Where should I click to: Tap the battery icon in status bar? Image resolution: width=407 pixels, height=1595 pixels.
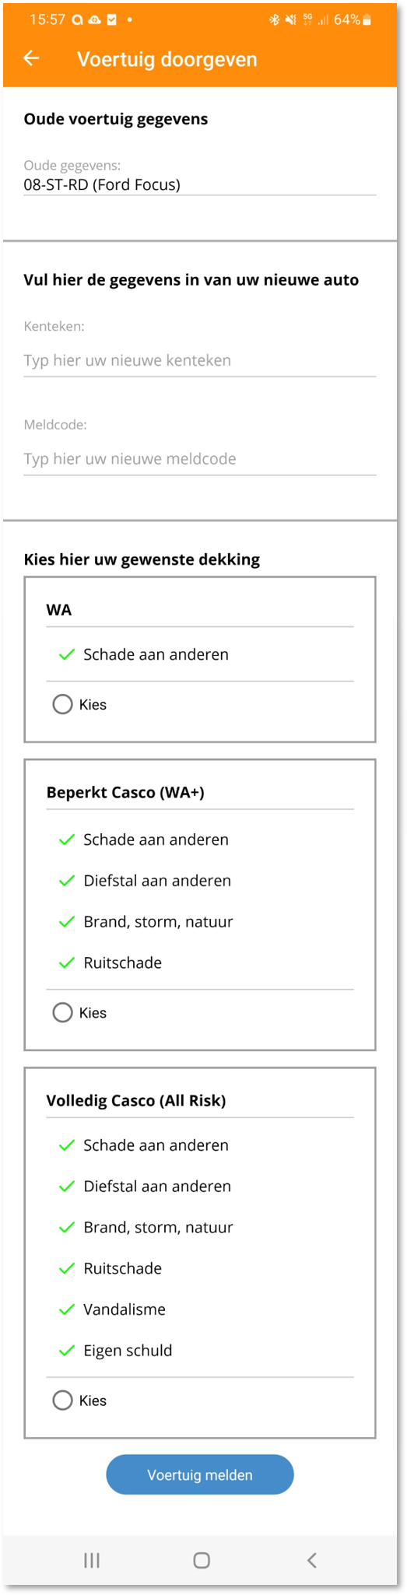[367, 20]
